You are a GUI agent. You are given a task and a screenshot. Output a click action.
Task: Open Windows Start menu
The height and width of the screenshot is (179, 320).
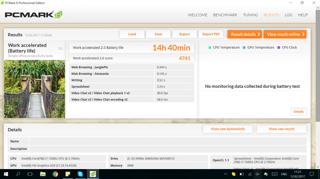coord(6,174)
